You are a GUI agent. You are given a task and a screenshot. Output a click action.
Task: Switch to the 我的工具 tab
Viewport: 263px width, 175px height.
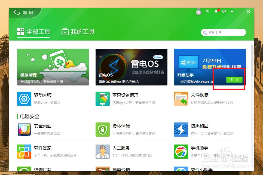[x=78, y=32]
